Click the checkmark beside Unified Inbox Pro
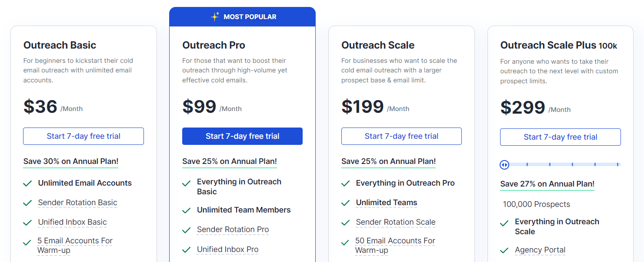This screenshot has width=644, height=262. 186,249
